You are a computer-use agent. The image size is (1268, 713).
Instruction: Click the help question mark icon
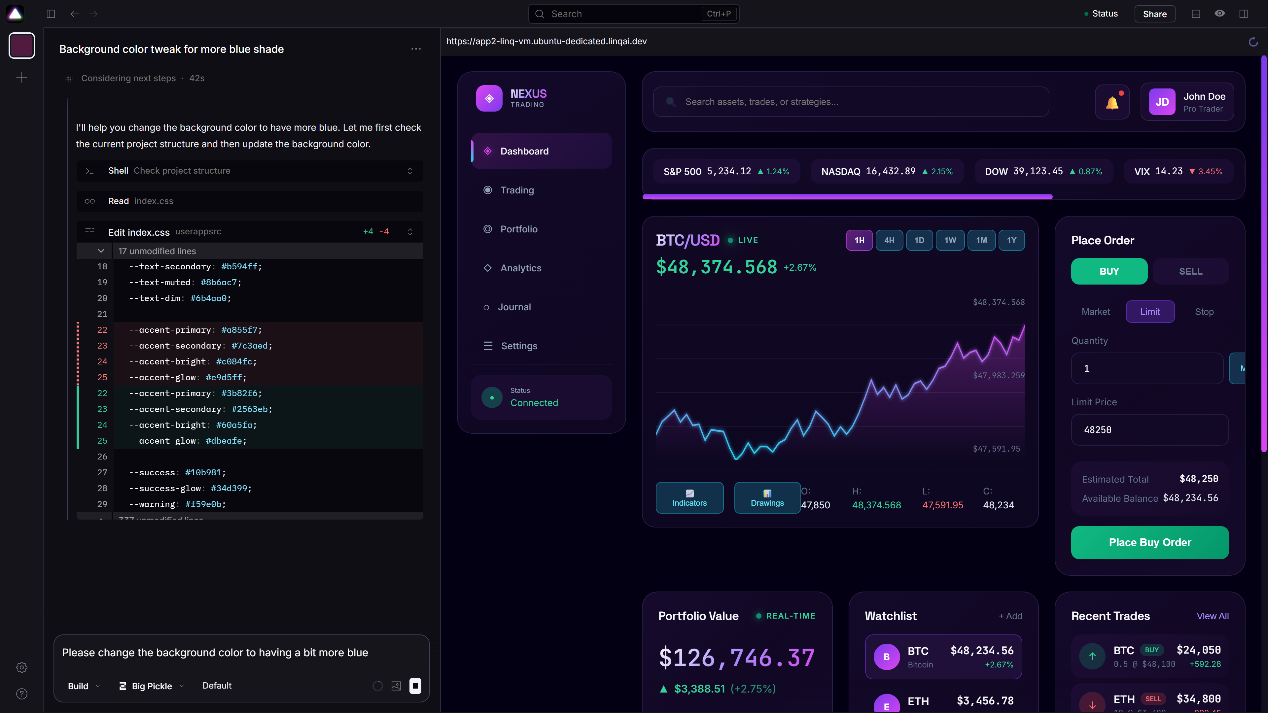[22, 694]
